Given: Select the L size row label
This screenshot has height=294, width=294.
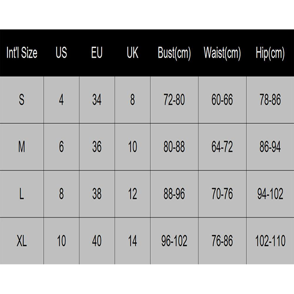Looking at the screenshot, I should click(22, 194).
